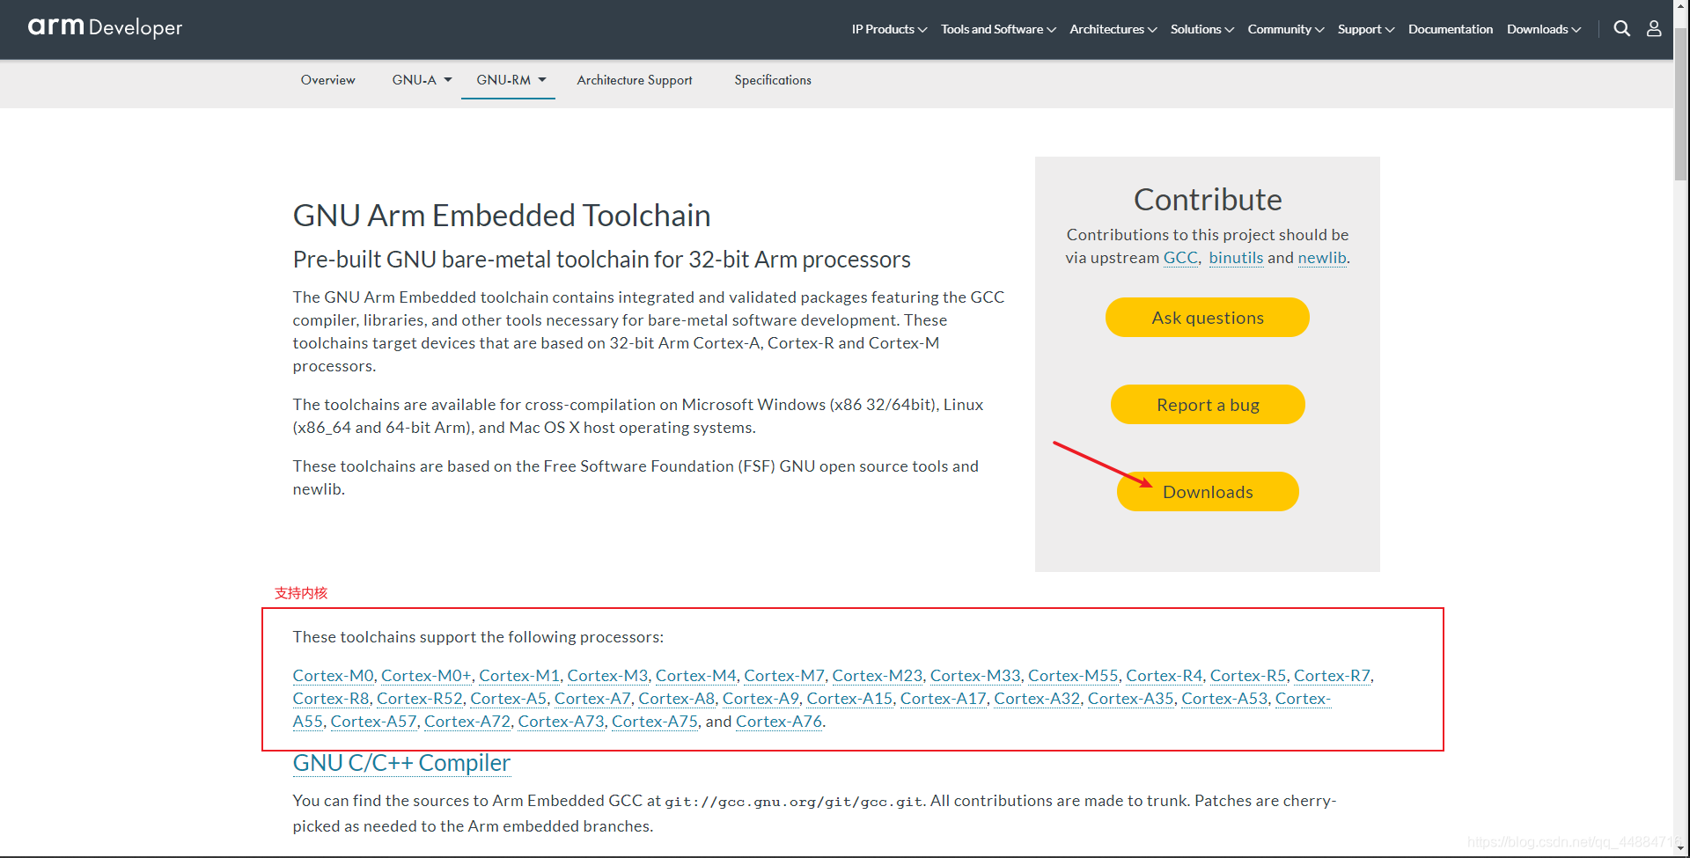The height and width of the screenshot is (858, 1690).
Task: Open the Cortex-A17 processor link
Action: tap(944, 699)
